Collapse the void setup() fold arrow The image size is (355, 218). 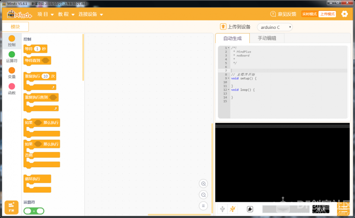tap(228, 78)
